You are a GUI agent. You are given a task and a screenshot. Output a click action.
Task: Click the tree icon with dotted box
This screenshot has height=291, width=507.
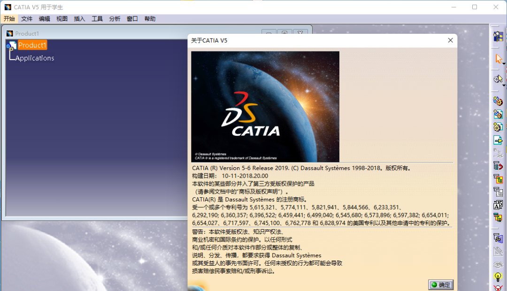[498, 192]
